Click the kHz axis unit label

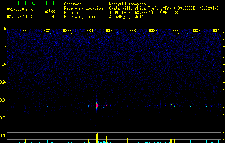[x=3, y=29]
